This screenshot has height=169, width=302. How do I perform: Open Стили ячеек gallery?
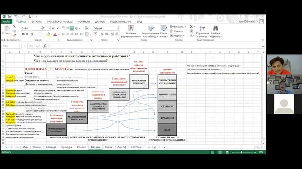164,31
